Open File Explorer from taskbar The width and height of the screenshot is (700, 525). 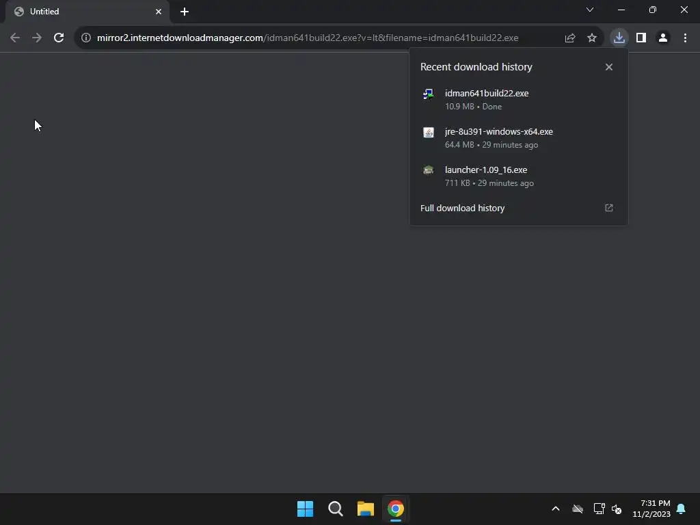tap(366, 509)
